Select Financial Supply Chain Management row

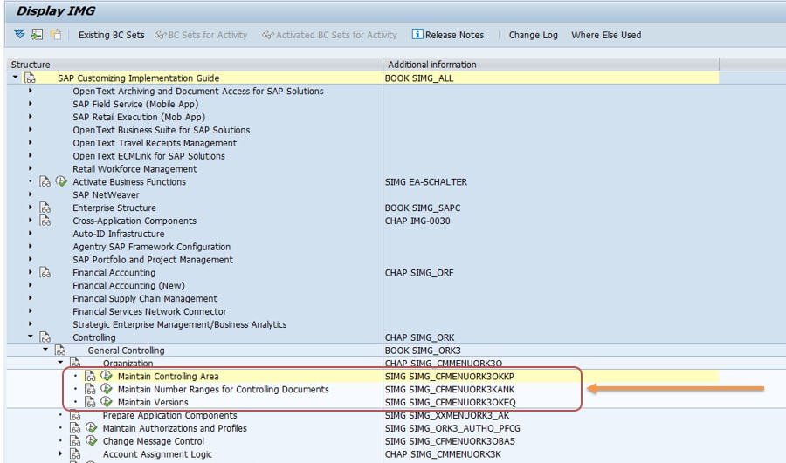pyautogui.click(x=145, y=299)
